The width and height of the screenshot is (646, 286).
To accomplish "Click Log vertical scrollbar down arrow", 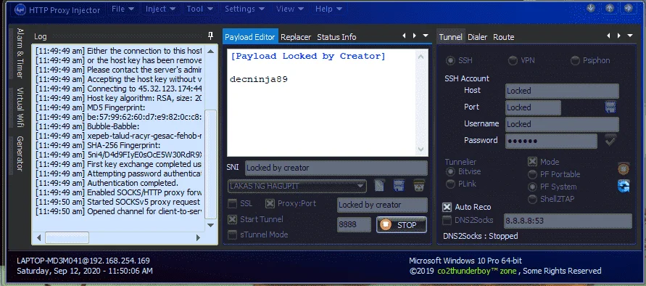I will pos(210,225).
